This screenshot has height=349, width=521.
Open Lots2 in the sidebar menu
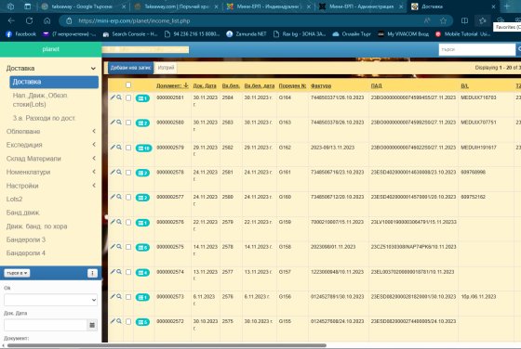(14, 200)
